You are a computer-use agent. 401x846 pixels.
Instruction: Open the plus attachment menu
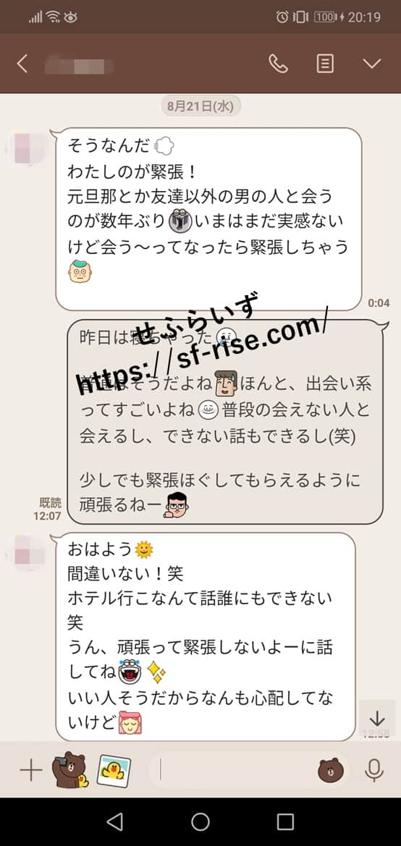pos(31,771)
